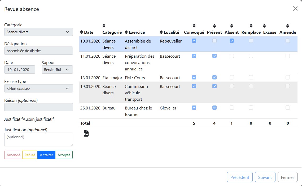Expand the Excuse type dropdown
The height and width of the screenshot is (186, 302).
point(38,88)
